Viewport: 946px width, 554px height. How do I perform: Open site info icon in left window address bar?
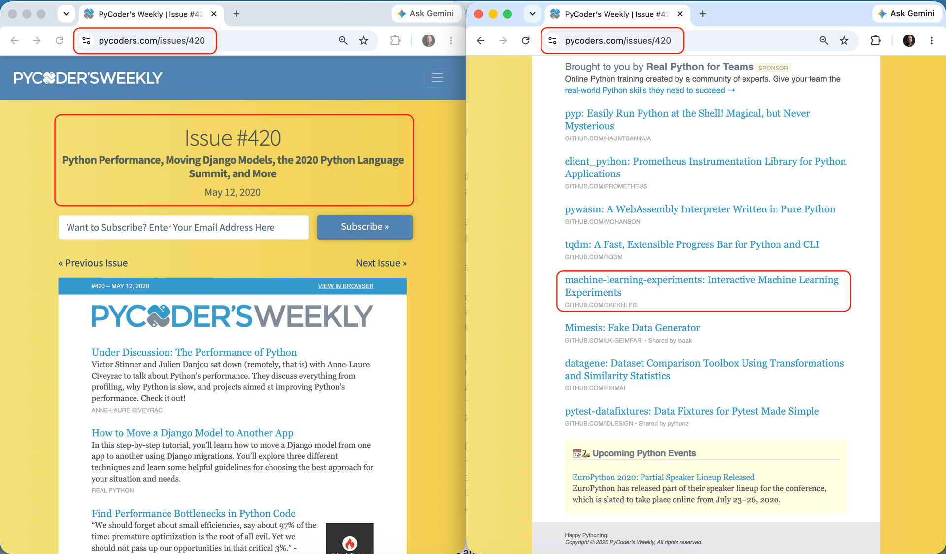(x=86, y=41)
